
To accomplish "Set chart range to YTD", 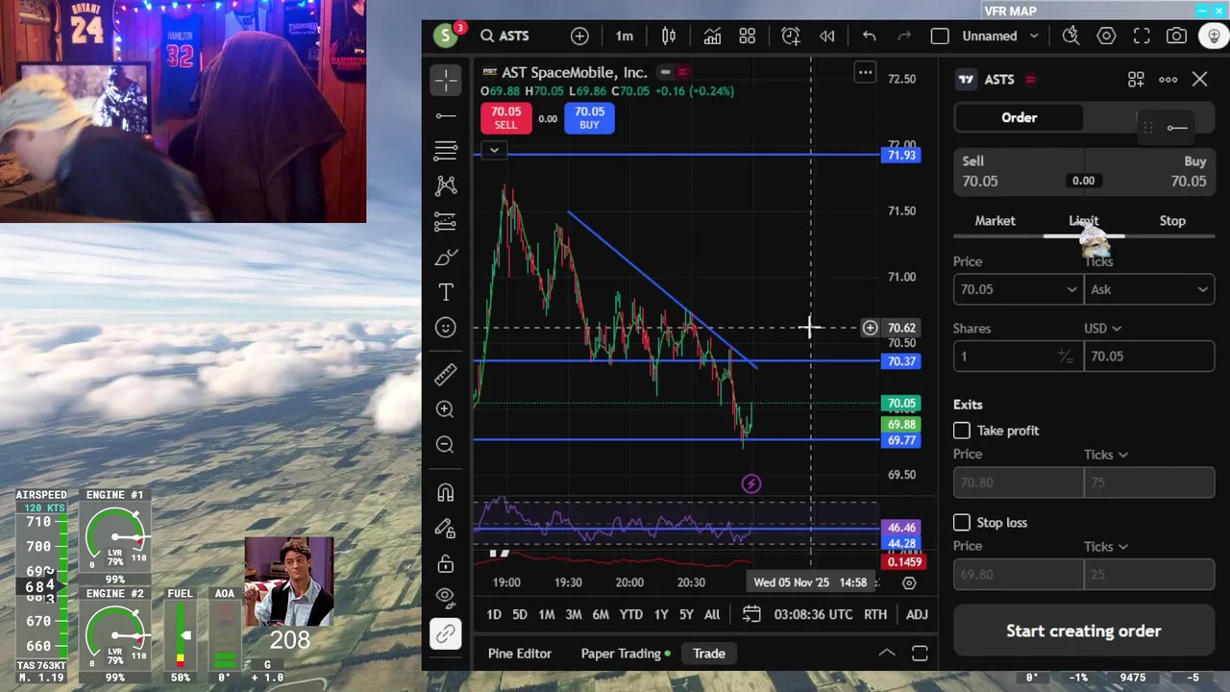I will pos(630,614).
